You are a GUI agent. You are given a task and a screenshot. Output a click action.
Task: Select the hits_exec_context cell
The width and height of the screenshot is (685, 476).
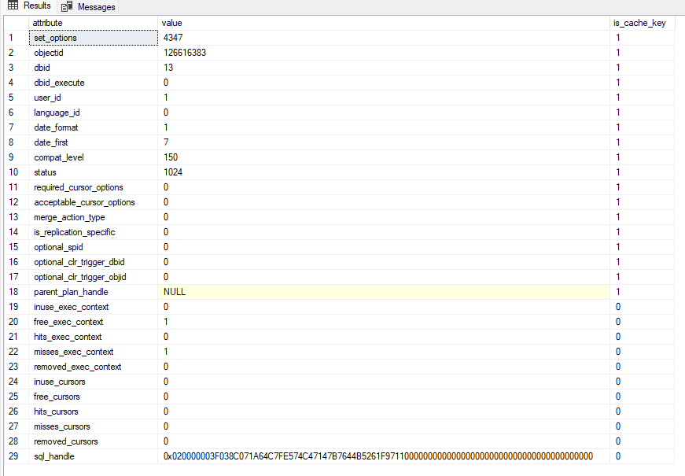94,337
